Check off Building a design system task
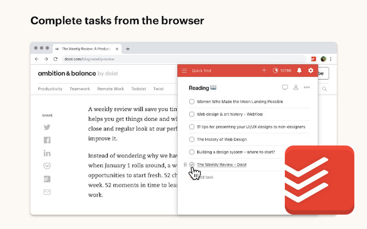367x229 pixels. click(192, 152)
